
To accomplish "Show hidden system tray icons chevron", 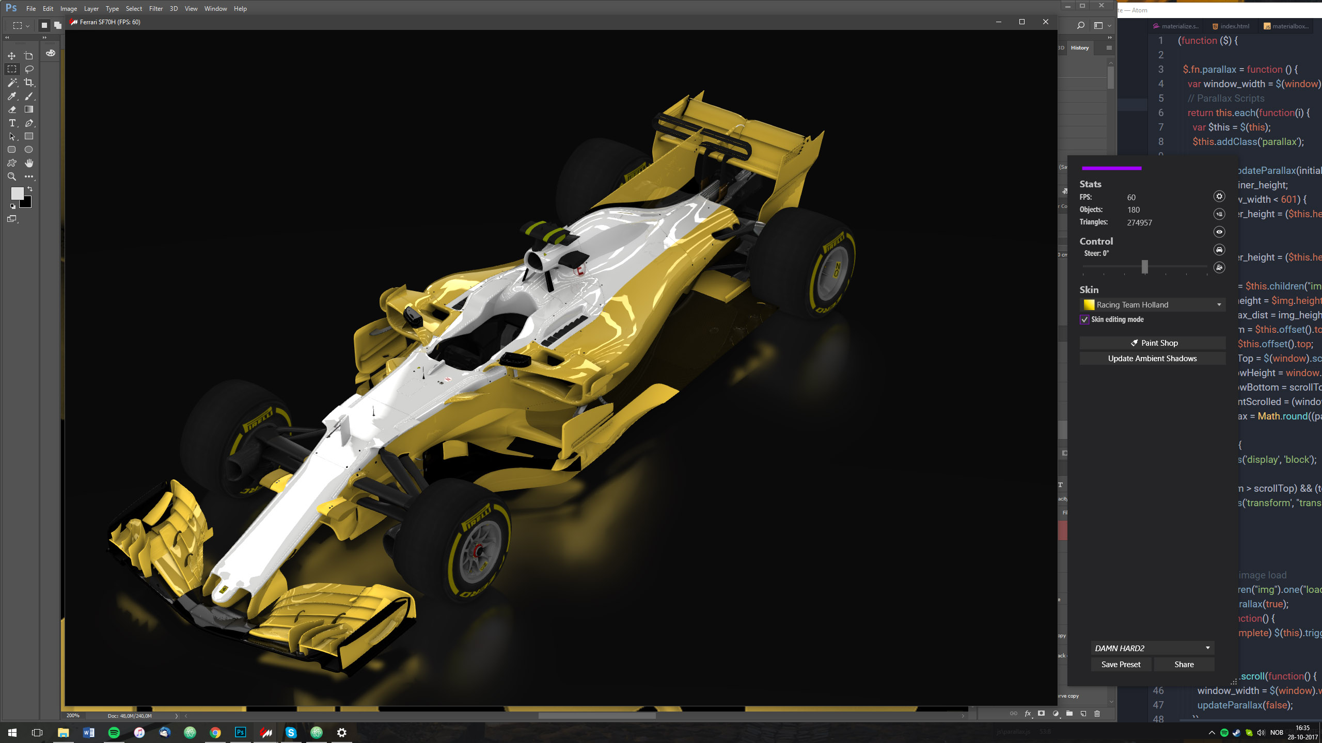I will click(1212, 733).
